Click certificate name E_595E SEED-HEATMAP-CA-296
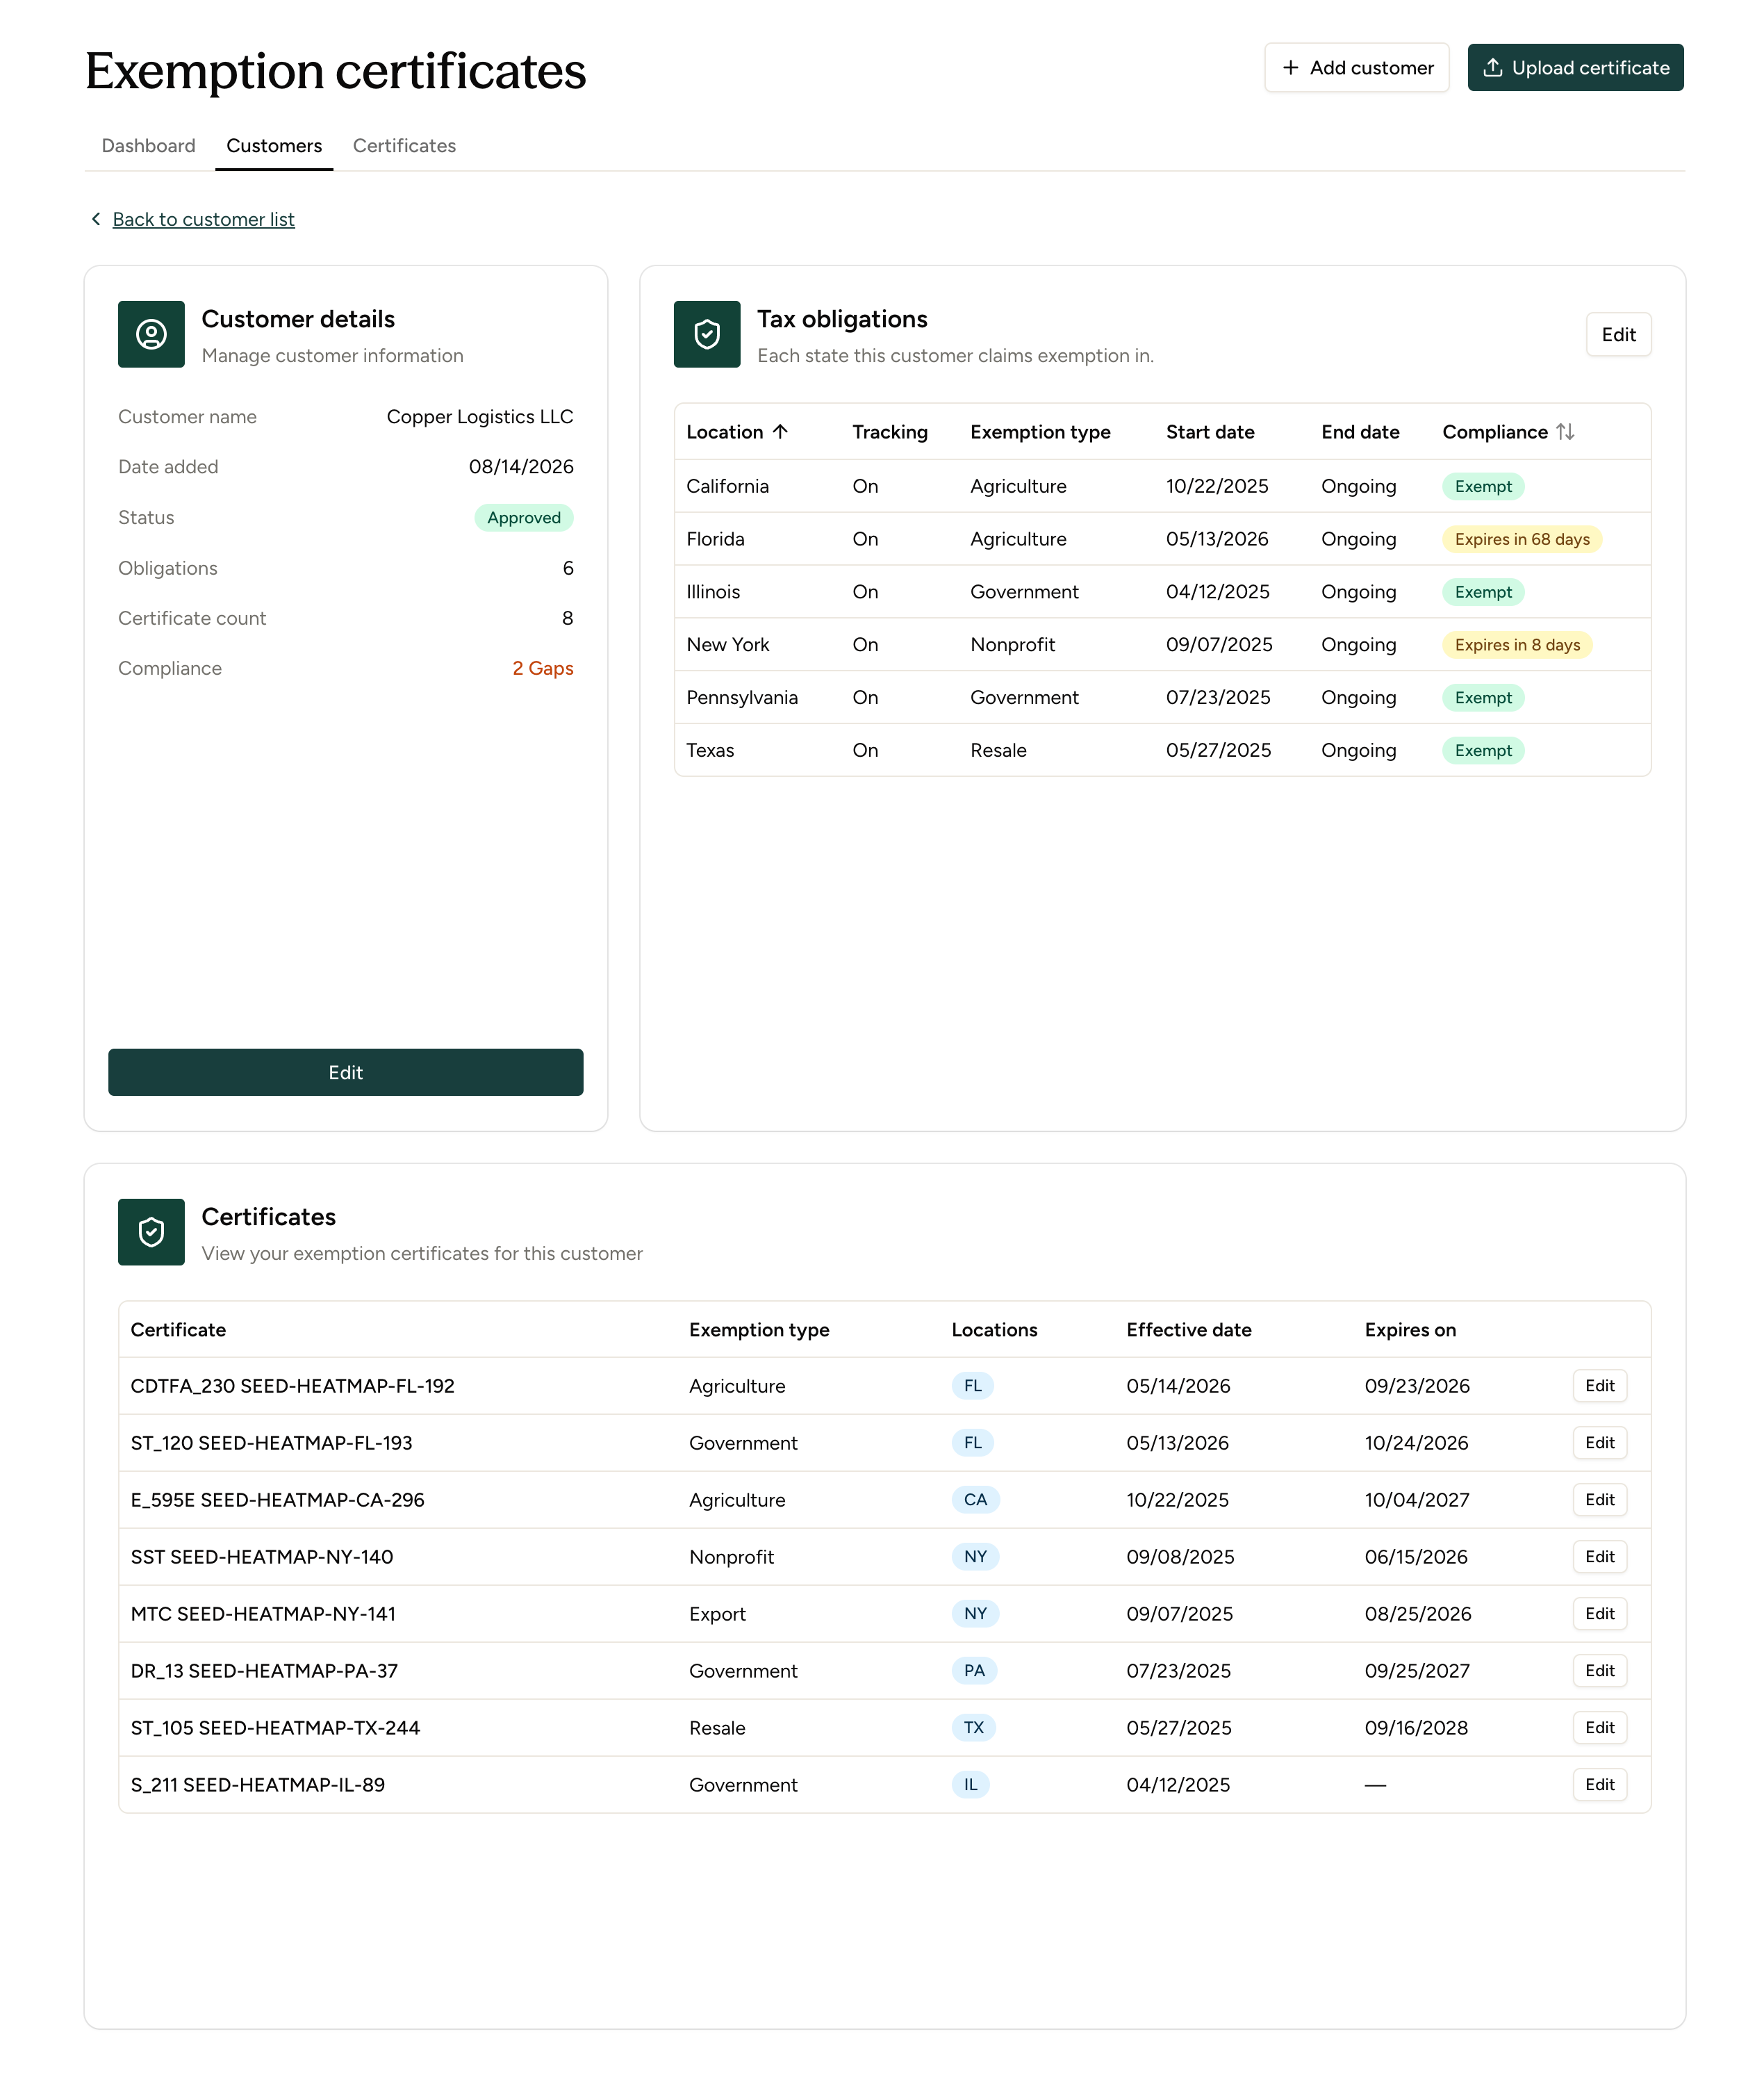1764x2073 pixels. point(278,1500)
